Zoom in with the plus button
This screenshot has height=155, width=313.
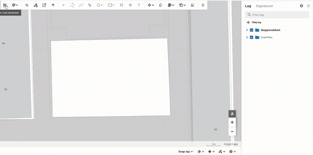[232, 122]
